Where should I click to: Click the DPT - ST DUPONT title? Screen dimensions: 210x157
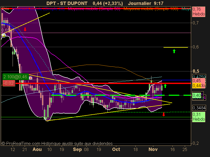click(x=67, y=3)
